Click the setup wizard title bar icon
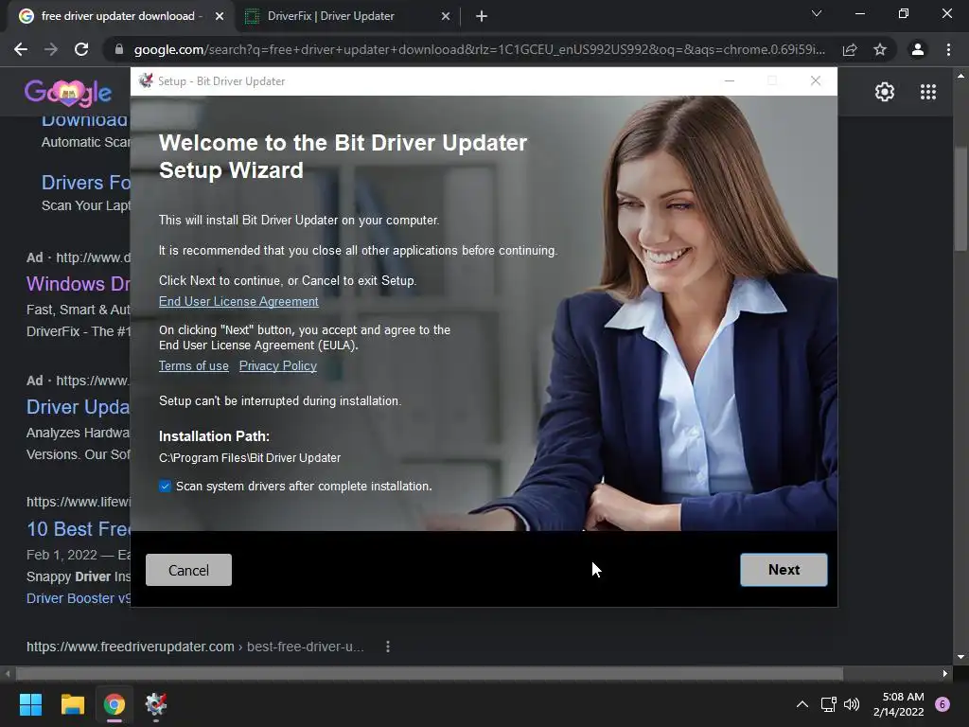The height and width of the screenshot is (727, 969). pos(146,81)
